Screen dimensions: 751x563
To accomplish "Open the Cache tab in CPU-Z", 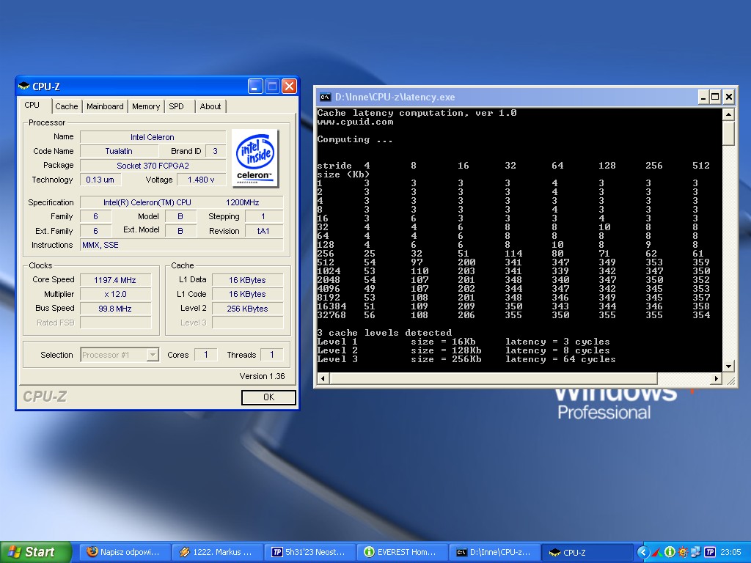I will click(x=67, y=106).
